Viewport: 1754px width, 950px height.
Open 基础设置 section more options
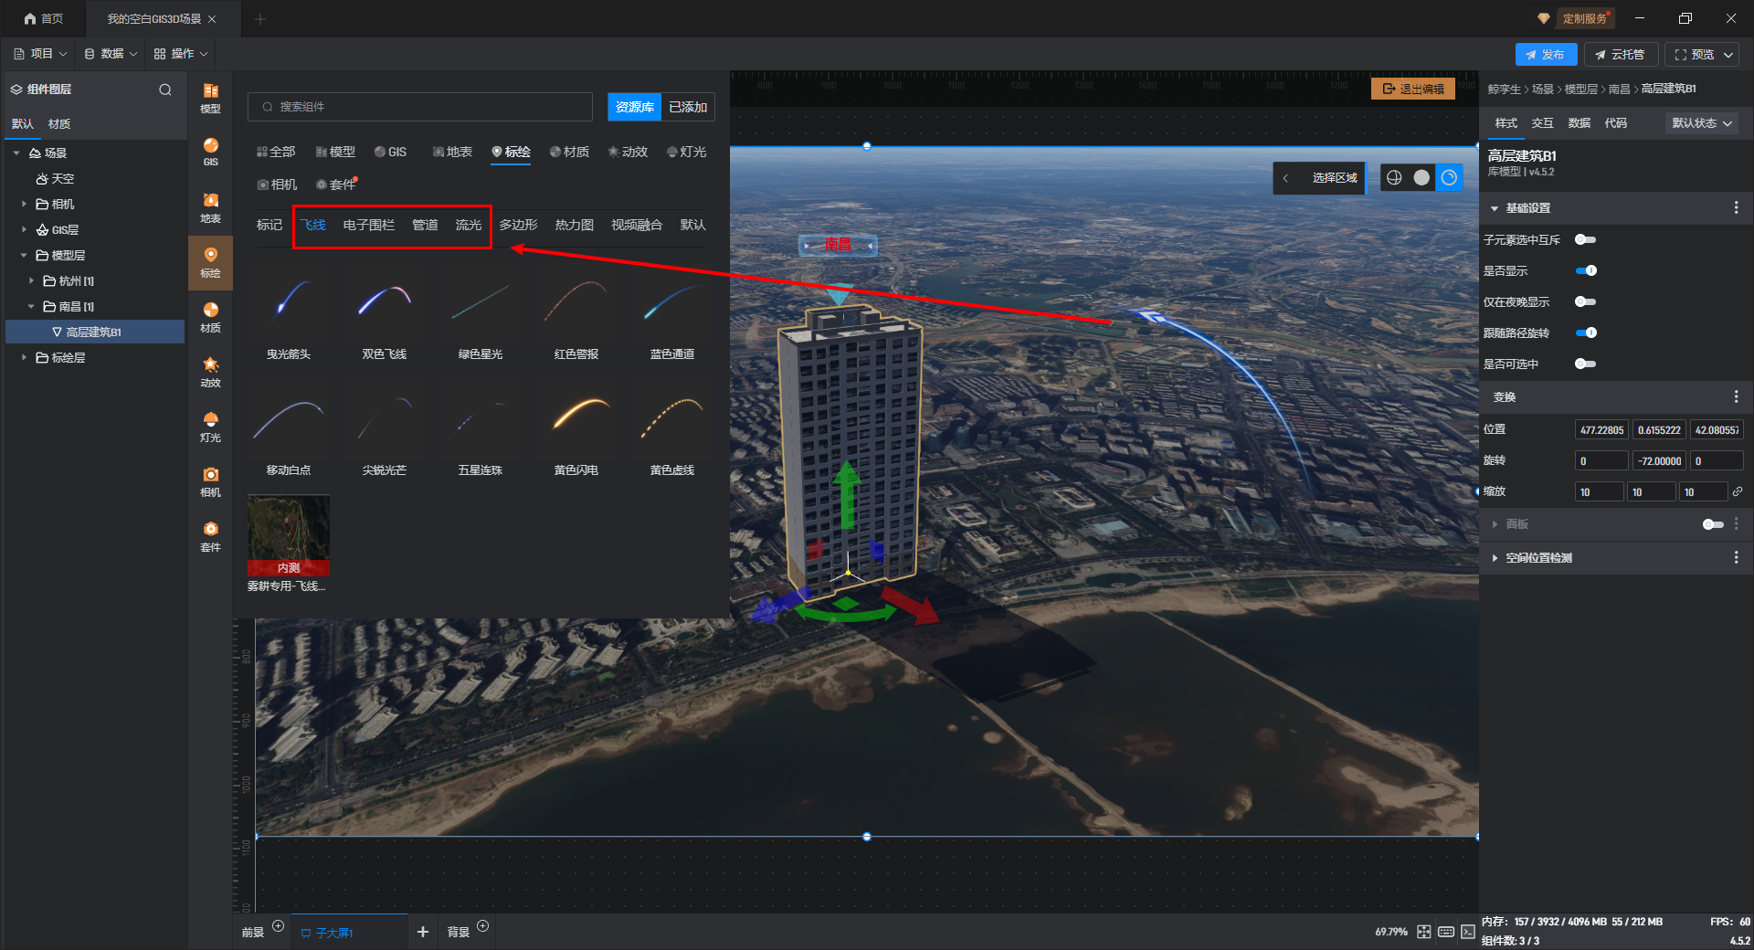pyautogui.click(x=1736, y=208)
